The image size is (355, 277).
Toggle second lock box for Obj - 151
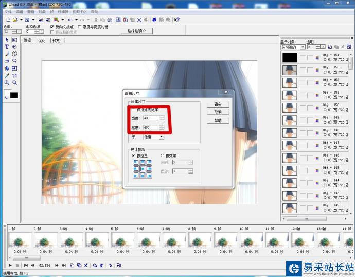coord(310,95)
